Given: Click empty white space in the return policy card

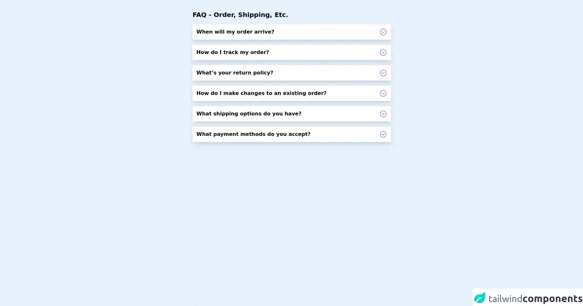Looking at the screenshot, I should (x=326, y=73).
